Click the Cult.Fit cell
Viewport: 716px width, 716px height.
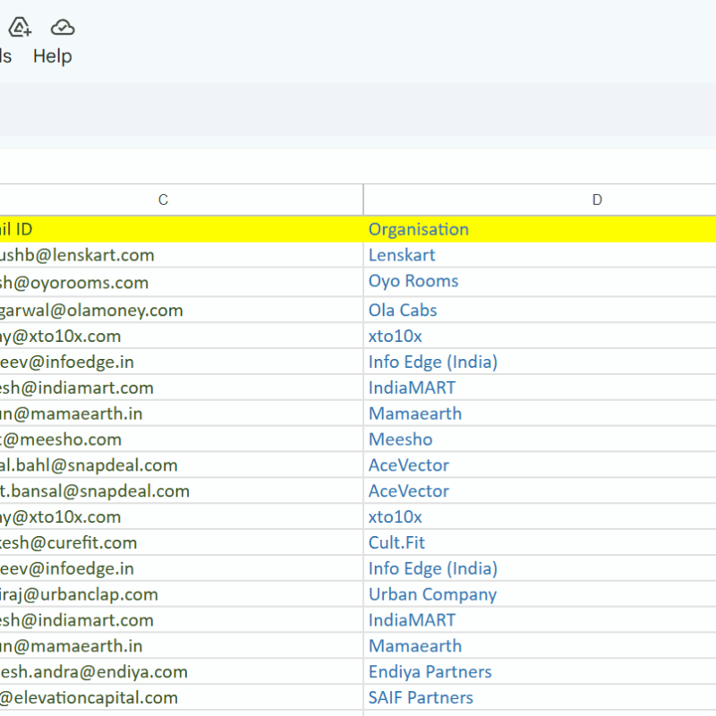pyautogui.click(x=540, y=542)
